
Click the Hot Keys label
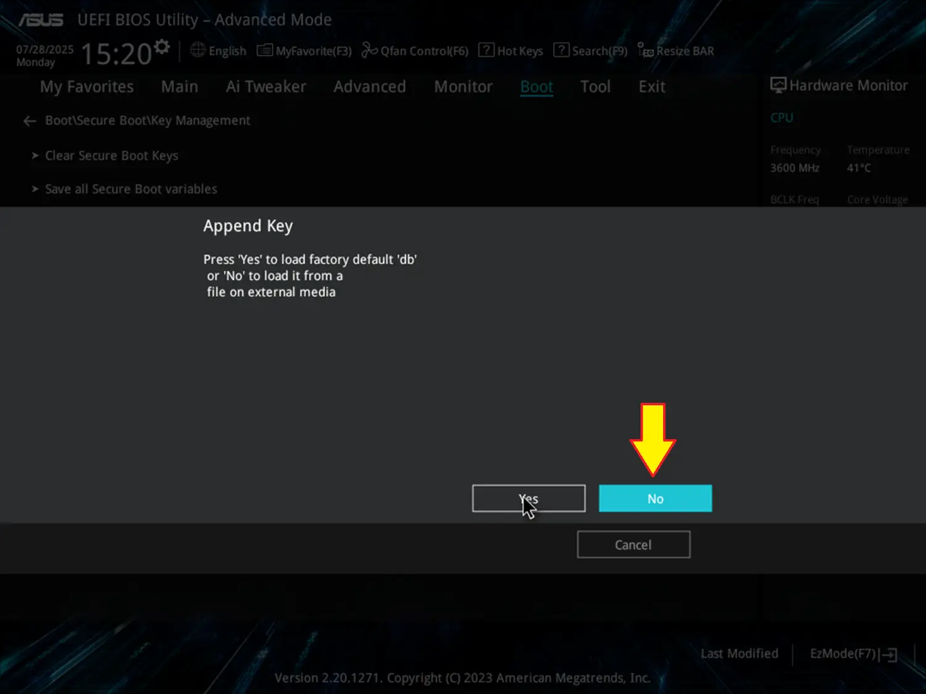[520, 51]
